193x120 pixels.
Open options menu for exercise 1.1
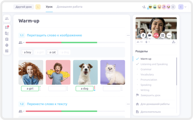pyautogui.click(x=128, y=35)
